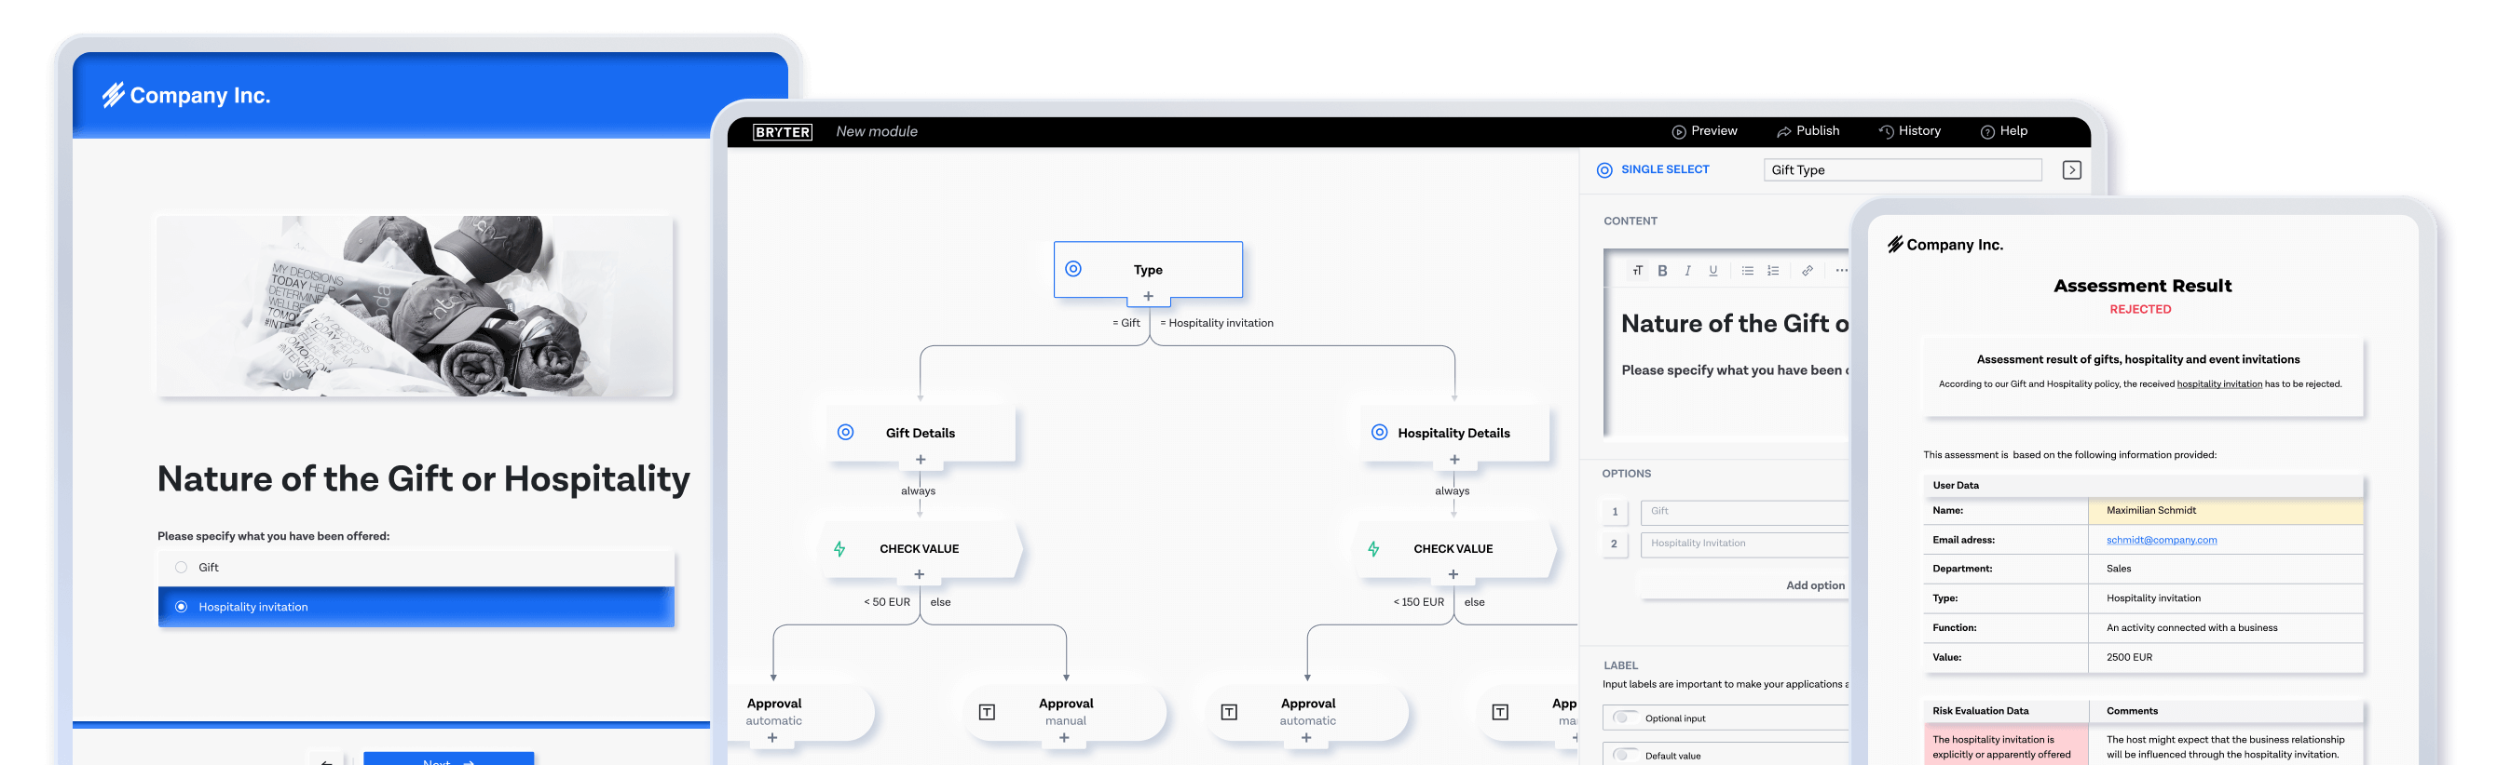Image resolution: width=2497 pixels, height=765 pixels.
Task: Click the SINGLE SELECT label
Action: 1664,169
